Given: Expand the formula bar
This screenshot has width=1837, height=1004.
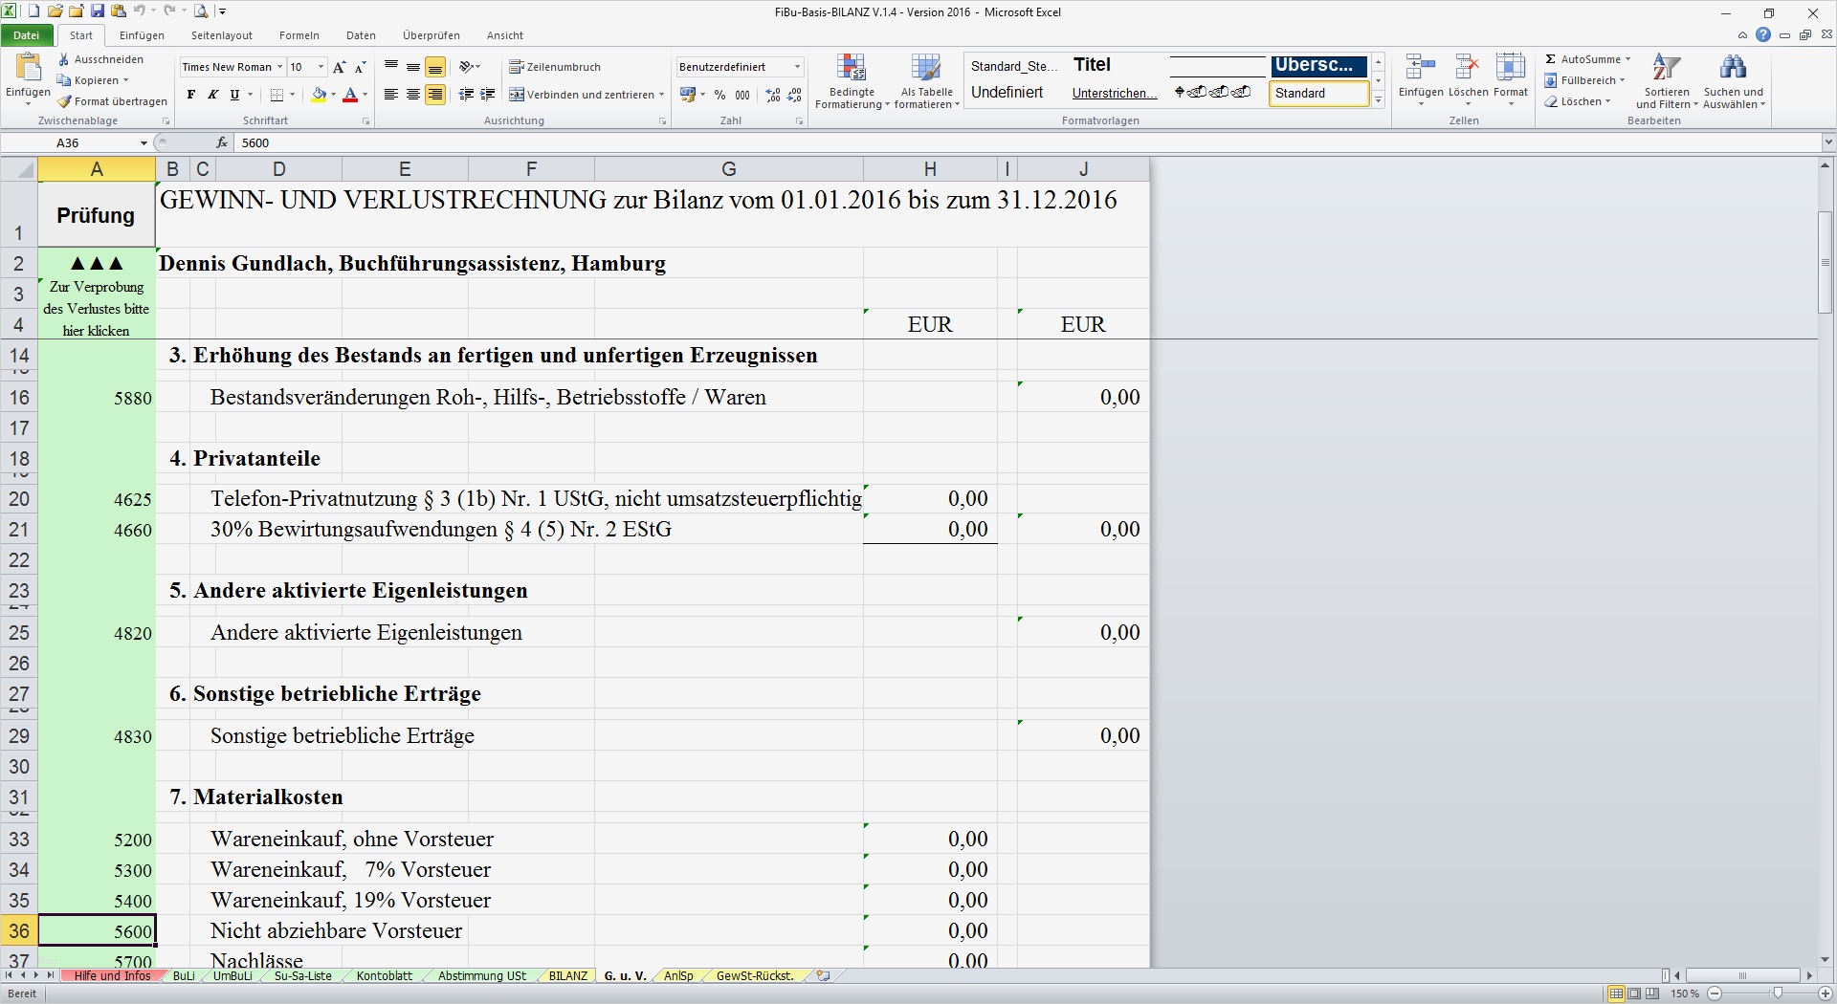Looking at the screenshot, I should (1828, 142).
